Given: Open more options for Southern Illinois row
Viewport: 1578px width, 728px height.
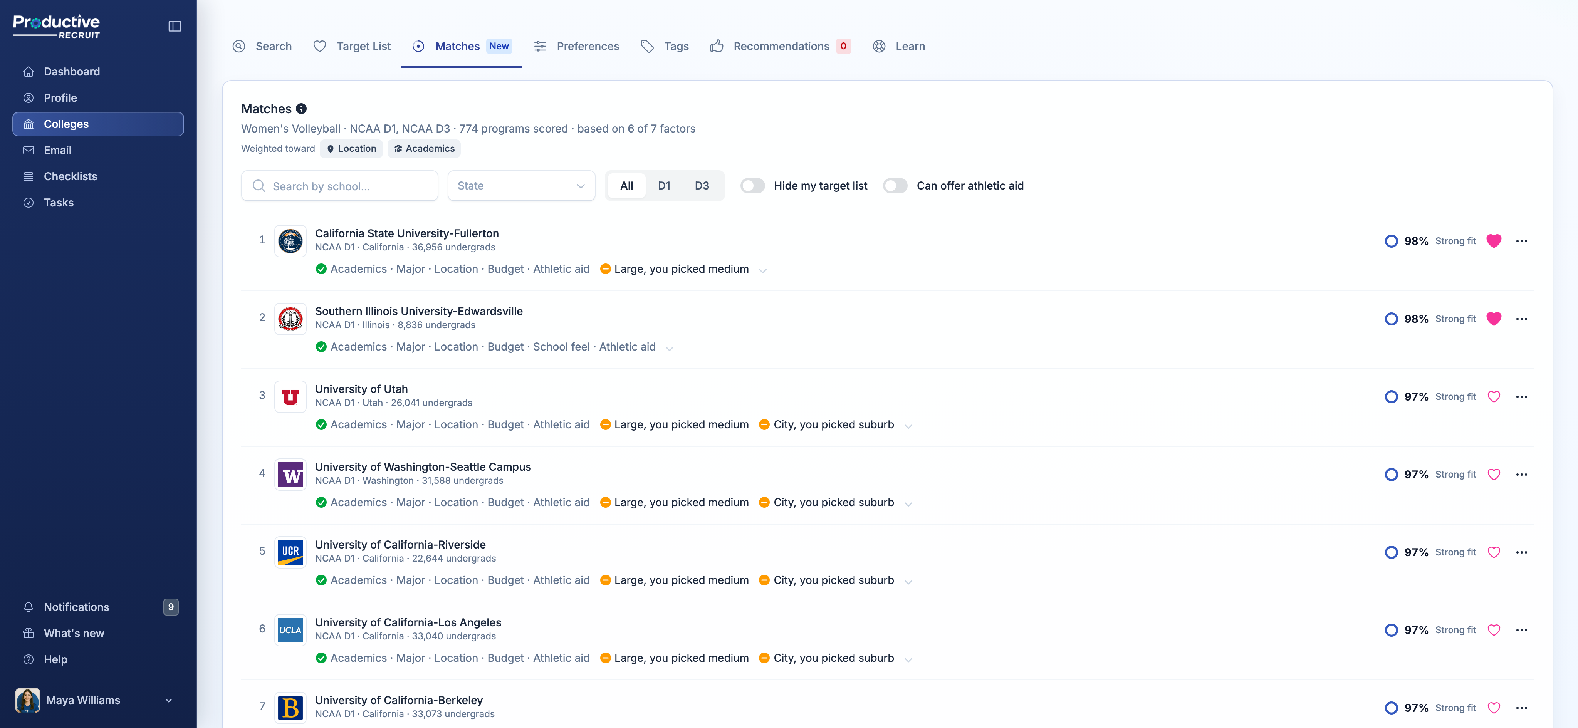Looking at the screenshot, I should tap(1522, 319).
